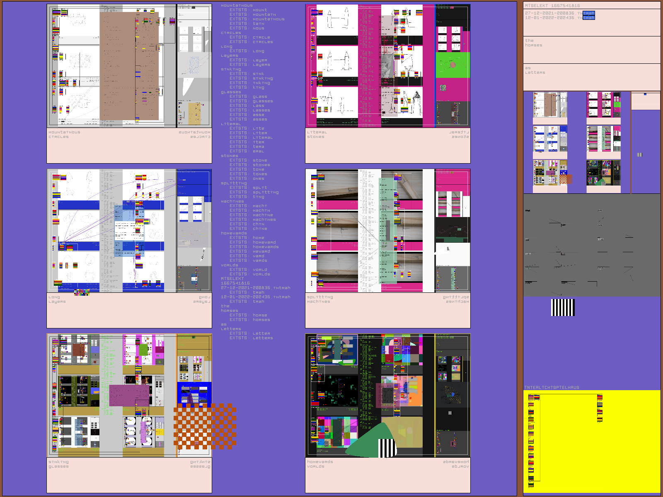Click the small striped icon in the narrow right column
663x497 pixels.
pos(639,154)
